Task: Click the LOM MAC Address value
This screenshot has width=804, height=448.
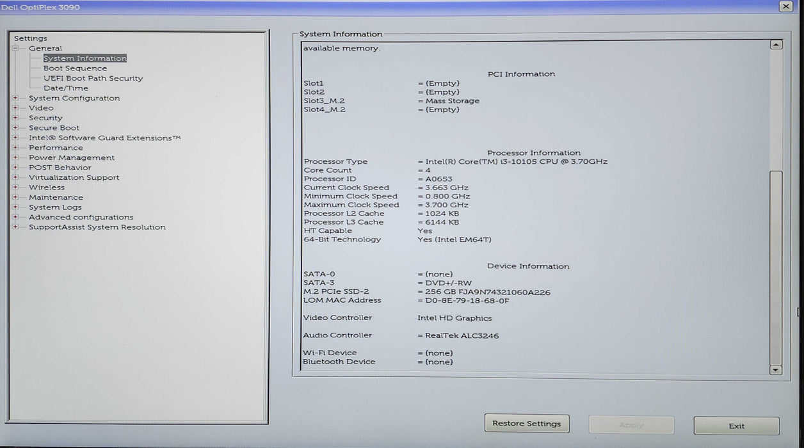Action: 467,301
